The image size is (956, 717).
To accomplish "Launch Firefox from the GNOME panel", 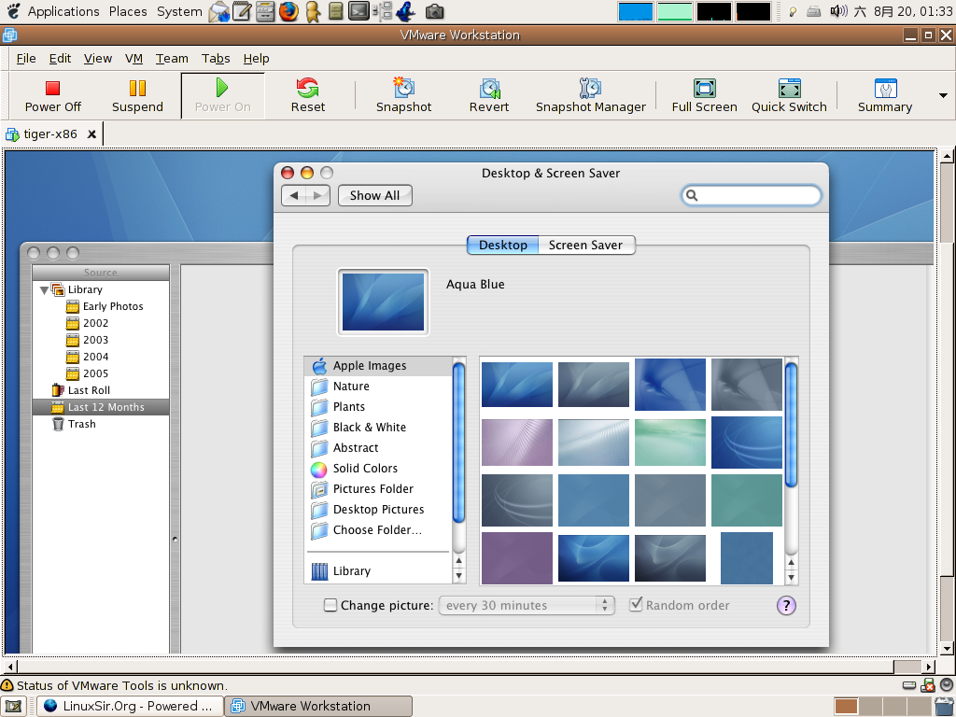I will (x=289, y=11).
